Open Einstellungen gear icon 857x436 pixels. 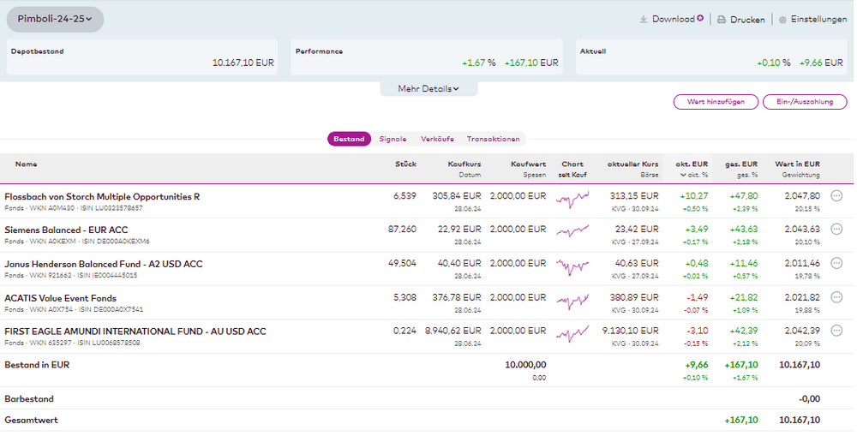(x=782, y=20)
